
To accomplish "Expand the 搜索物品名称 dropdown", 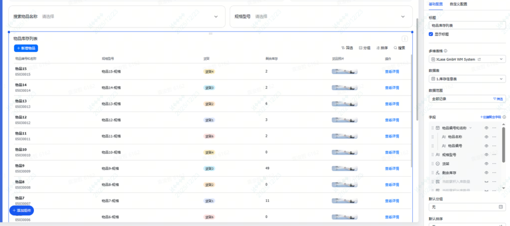I will coord(216,16).
